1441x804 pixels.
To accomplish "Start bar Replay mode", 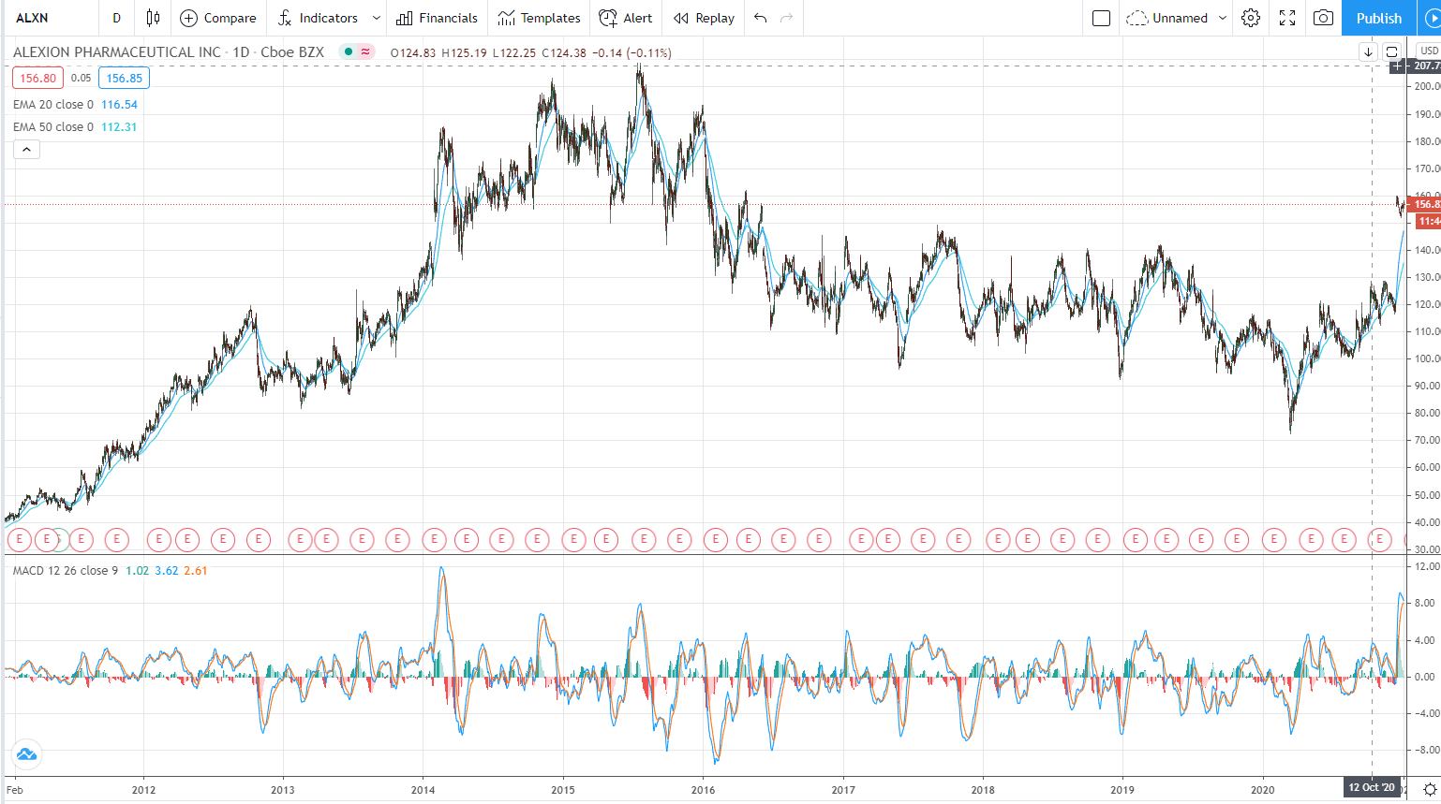I will 704,18.
